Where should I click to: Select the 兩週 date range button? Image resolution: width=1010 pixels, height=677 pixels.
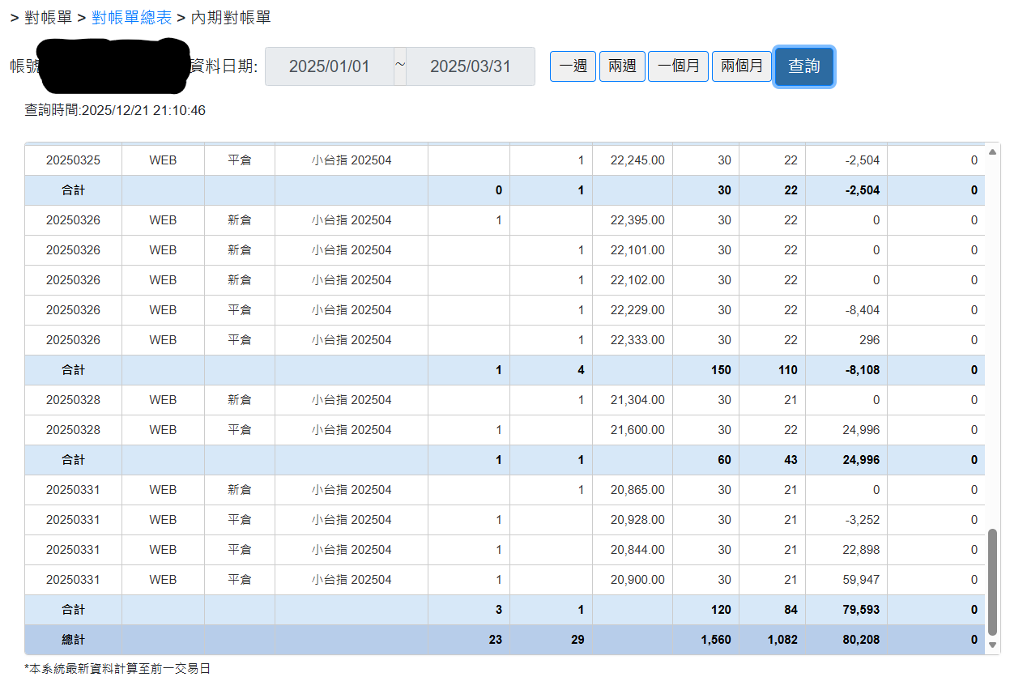(622, 66)
